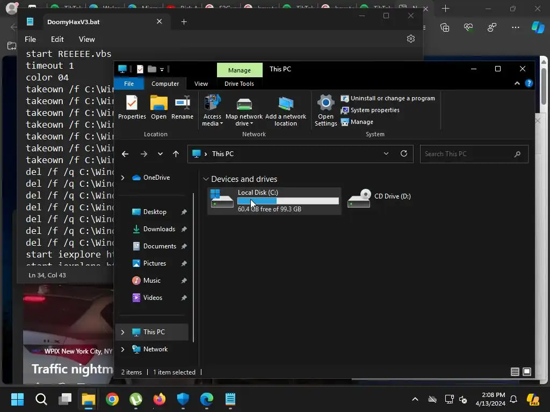Collapse the ribbon with the chevron
550x412 pixels.
pyautogui.click(x=517, y=83)
